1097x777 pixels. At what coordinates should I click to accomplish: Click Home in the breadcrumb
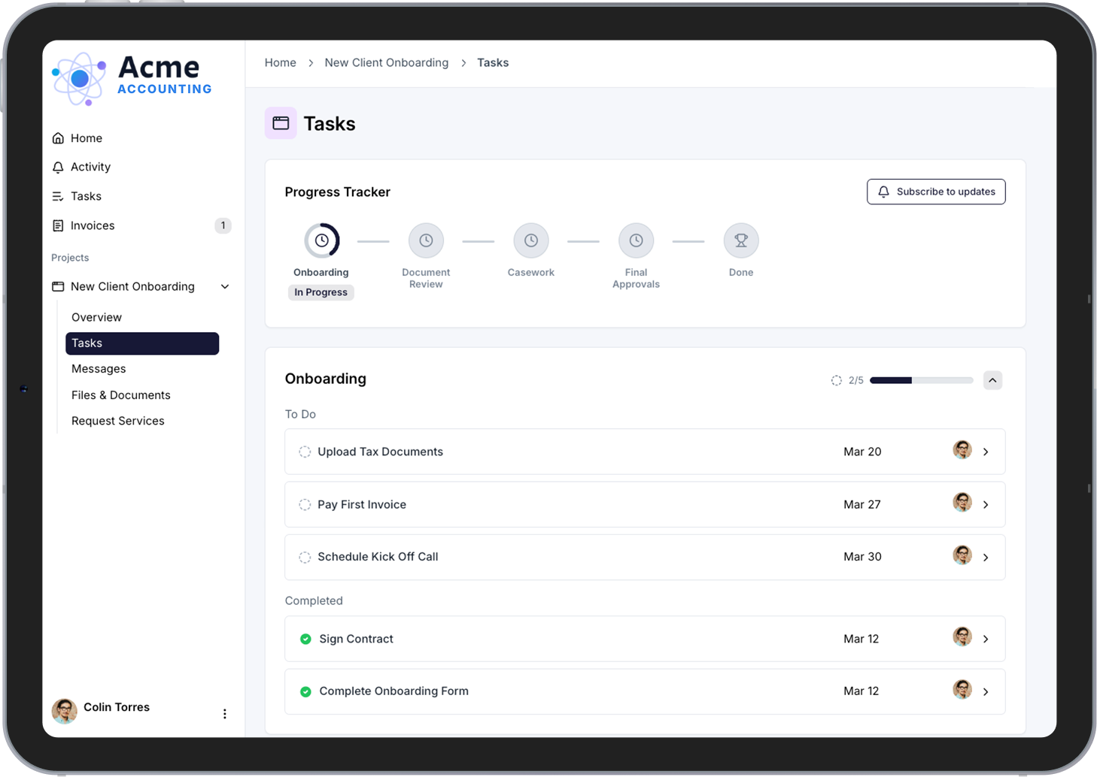(281, 62)
